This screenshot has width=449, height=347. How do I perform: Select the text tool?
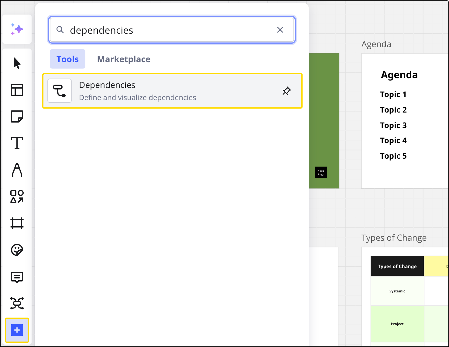(x=17, y=143)
